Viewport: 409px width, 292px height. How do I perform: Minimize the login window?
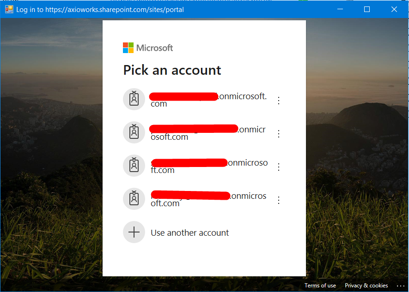pyautogui.click(x=340, y=9)
